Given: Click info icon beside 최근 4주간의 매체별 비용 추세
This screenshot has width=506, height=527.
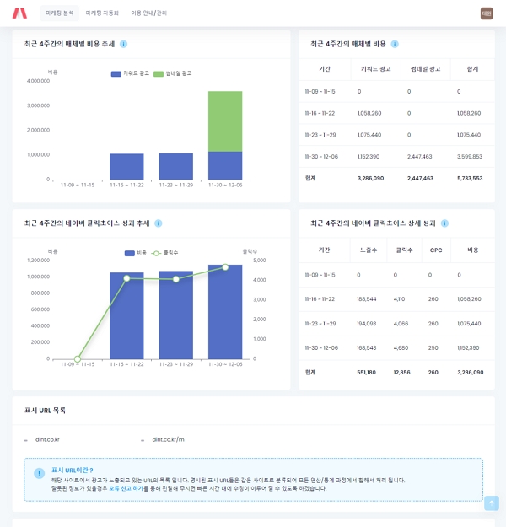Looking at the screenshot, I should [123, 44].
